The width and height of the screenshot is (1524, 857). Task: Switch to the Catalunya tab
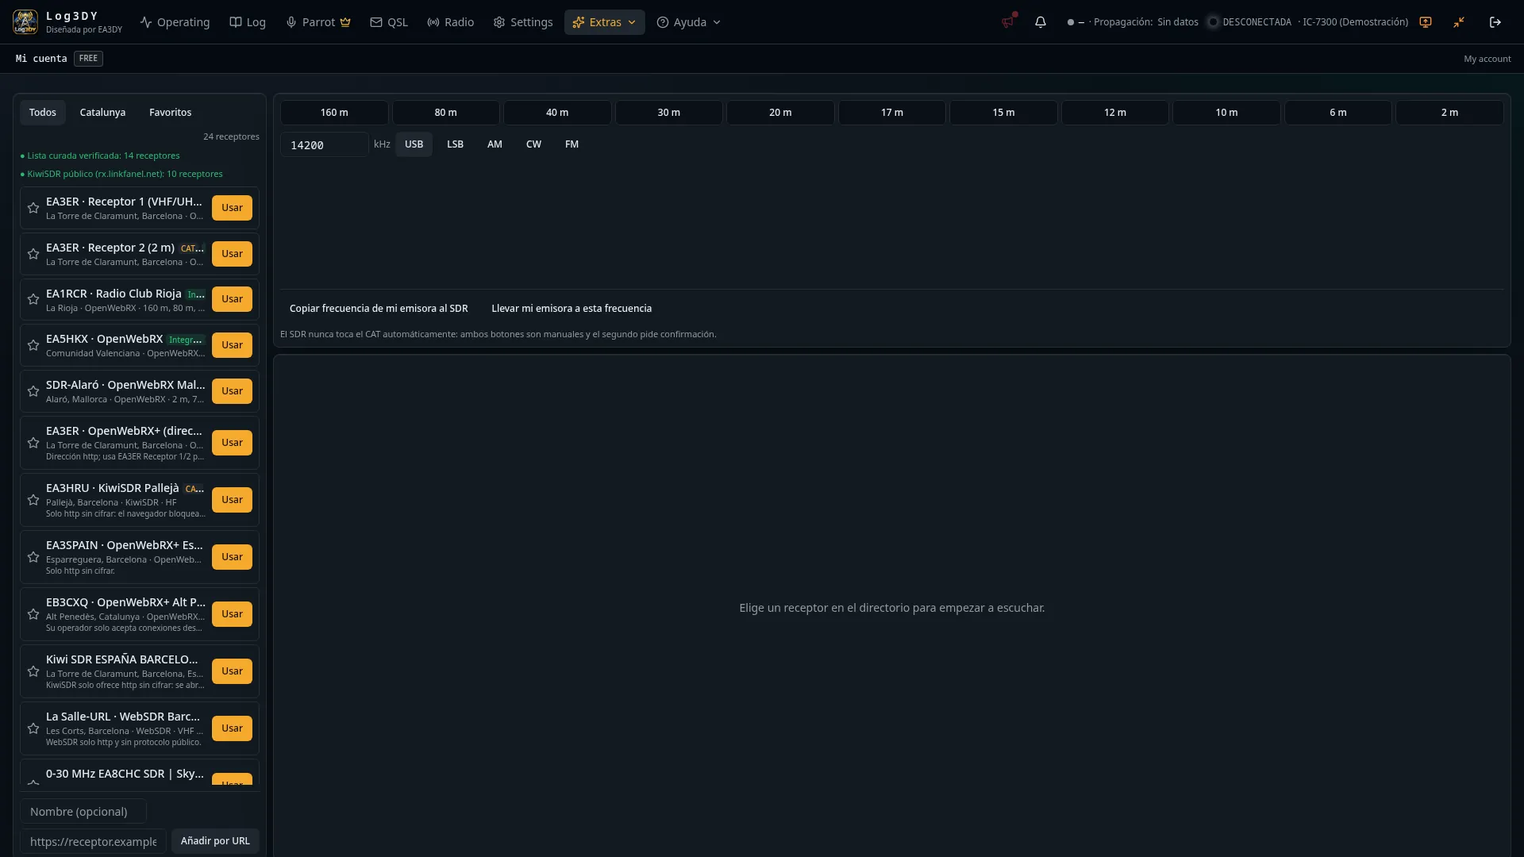point(102,113)
